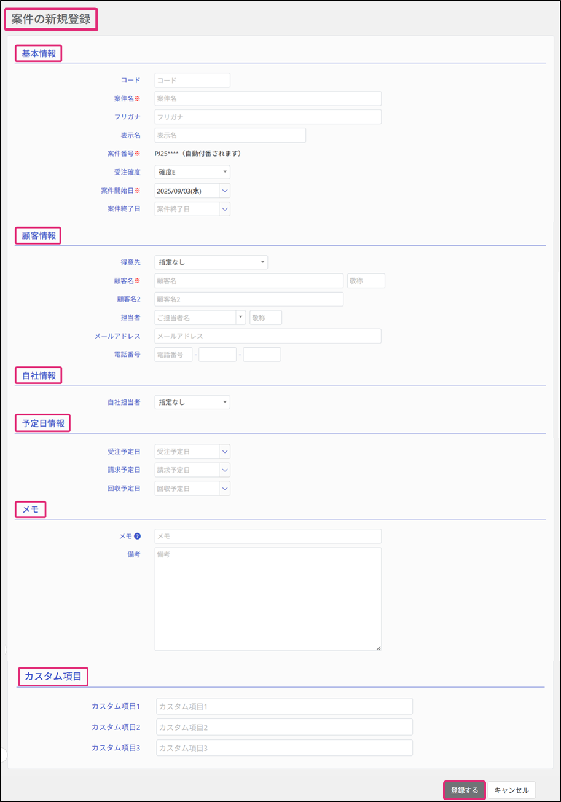Open the 得意先 dropdown list

(x=211, y=262)
